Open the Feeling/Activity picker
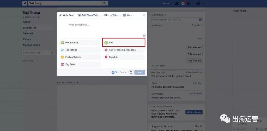The image size is (267, 131). (x=80, y=57)
